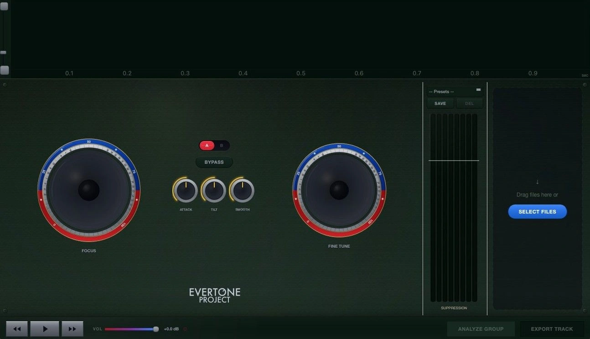Click the Tilt knob
Image resolution: width=590 pixels, height=339 pixels.
214,190
